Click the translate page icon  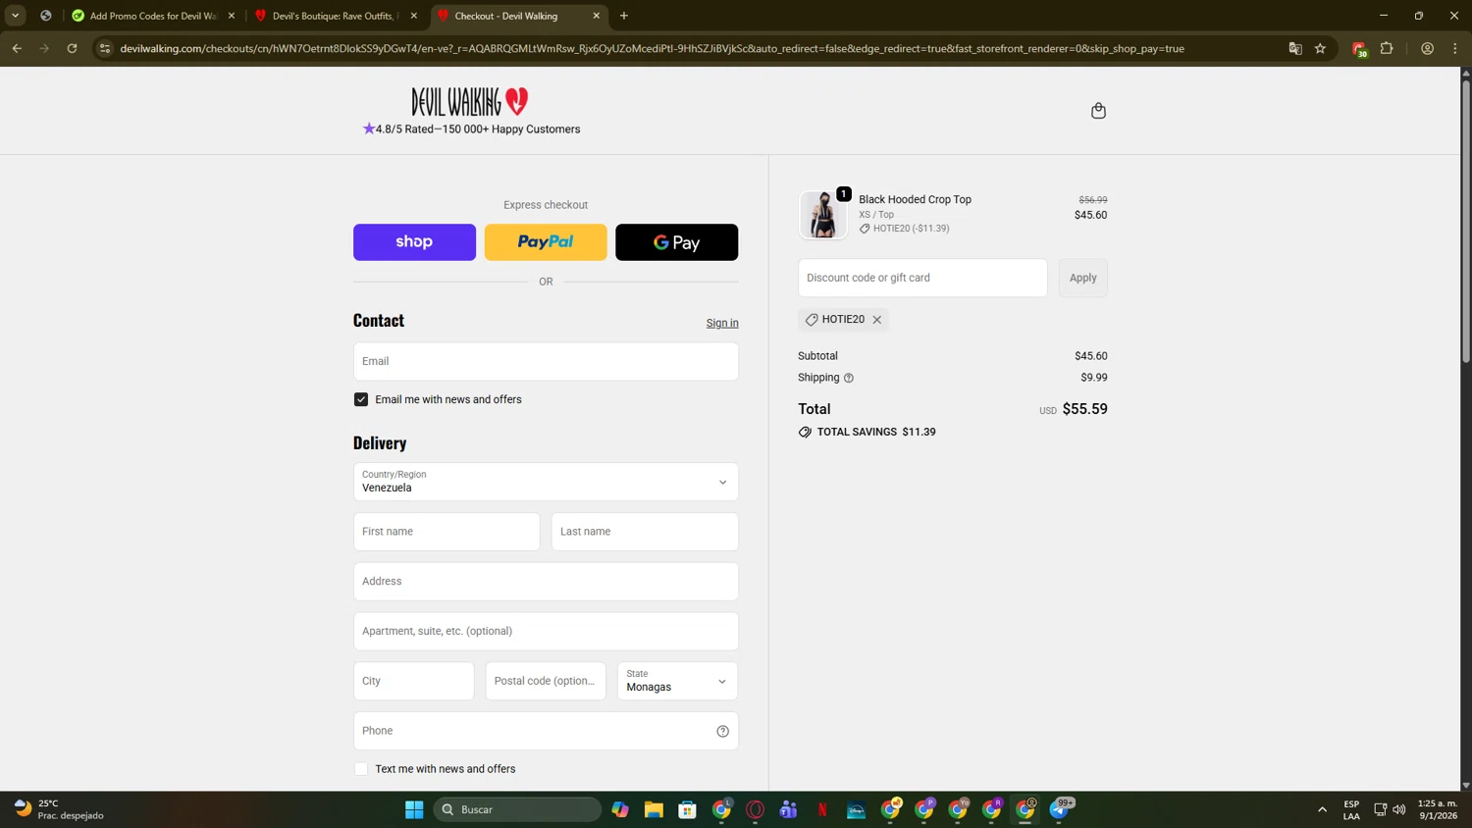(x=1294, y=48)
